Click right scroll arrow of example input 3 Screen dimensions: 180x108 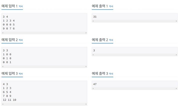(86, 104)
